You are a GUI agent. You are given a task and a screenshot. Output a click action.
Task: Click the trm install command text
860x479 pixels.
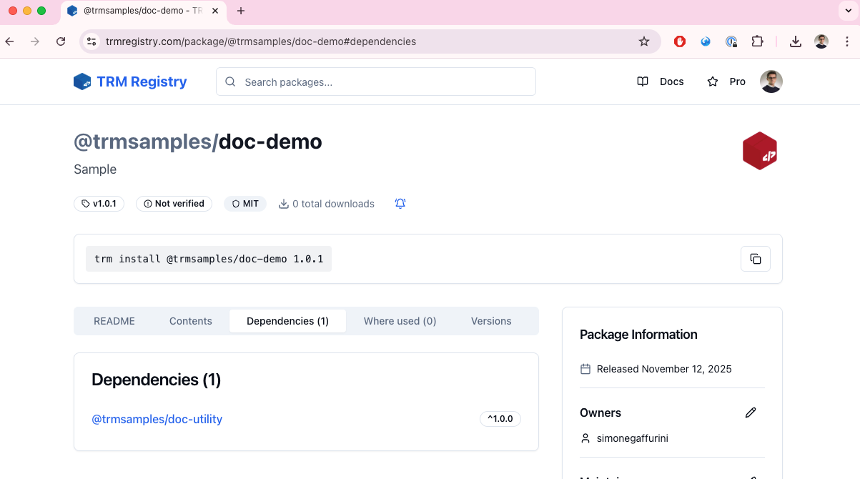click(x=209, y=259)
